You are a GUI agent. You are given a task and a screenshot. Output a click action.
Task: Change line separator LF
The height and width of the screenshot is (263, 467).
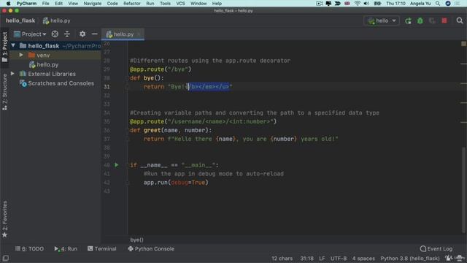pos(322,259)
